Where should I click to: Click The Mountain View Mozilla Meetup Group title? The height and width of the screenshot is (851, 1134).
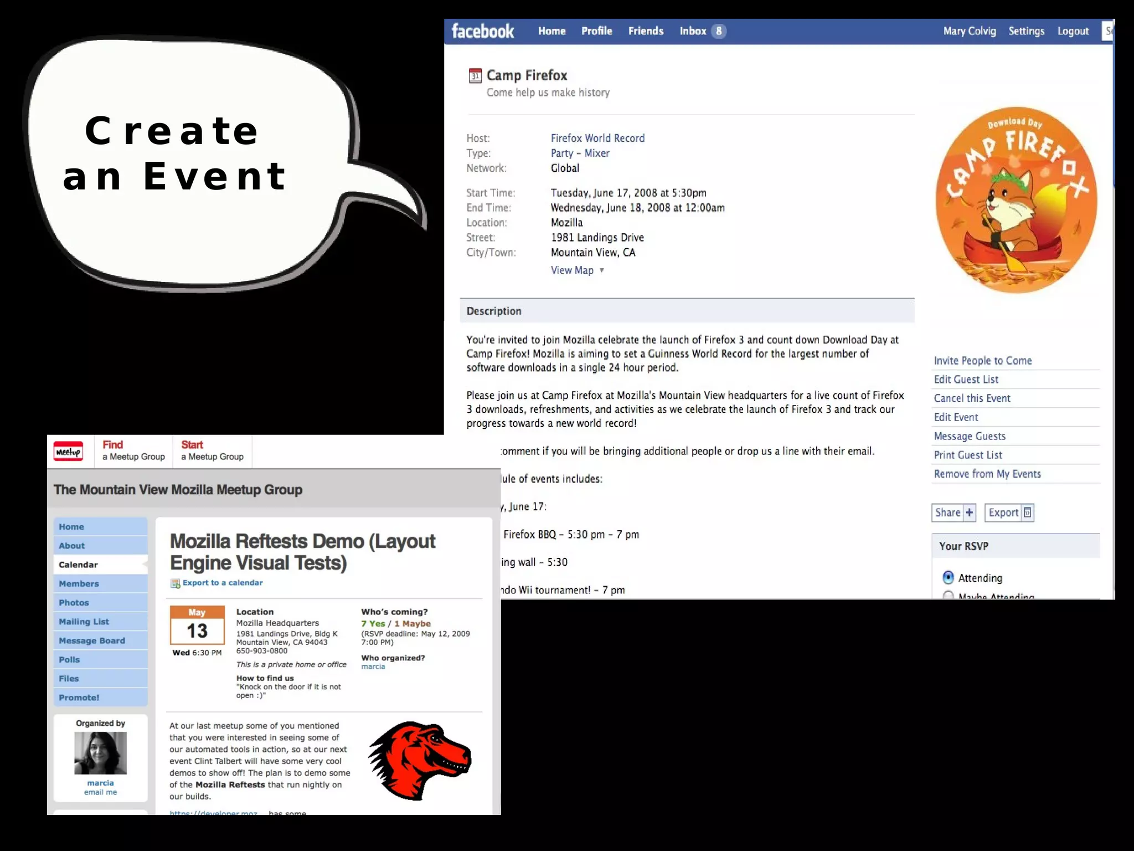click(x=178, y=490)
